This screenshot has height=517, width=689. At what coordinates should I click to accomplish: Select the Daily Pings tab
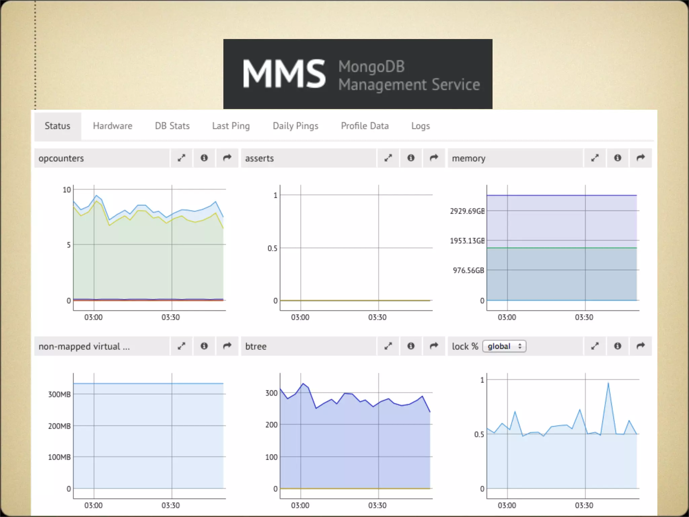coord(295,126)
